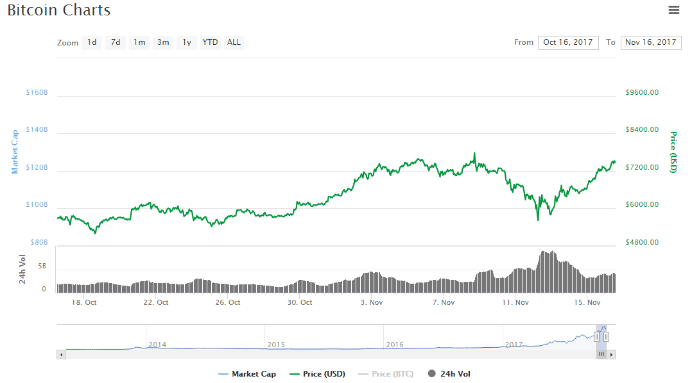This screenshot has height=383, width=692.
Task: Click the 22. Oct date label
Action: click(156, 302)
